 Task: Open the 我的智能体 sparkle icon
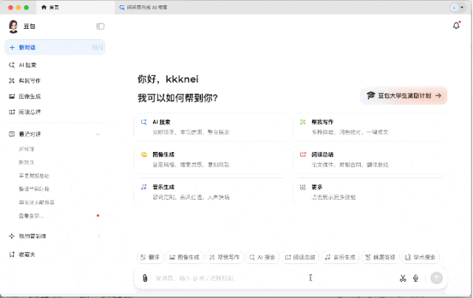tap(12, 236)
